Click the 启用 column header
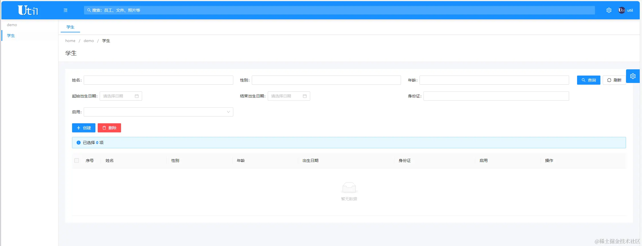642x246 pixels. (x=483, y=160)
